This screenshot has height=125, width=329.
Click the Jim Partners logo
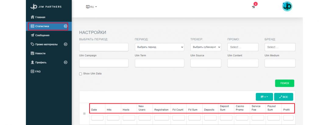tap(45, 7)
